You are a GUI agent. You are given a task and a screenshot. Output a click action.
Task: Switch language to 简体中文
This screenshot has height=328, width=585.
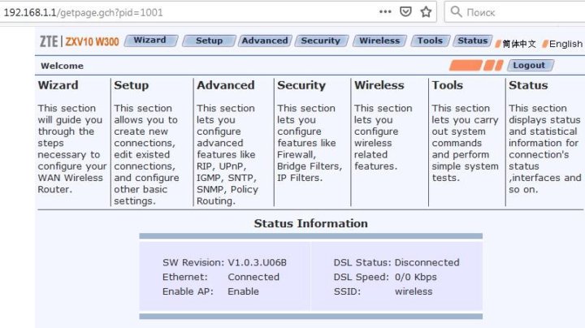coord(520,44)
